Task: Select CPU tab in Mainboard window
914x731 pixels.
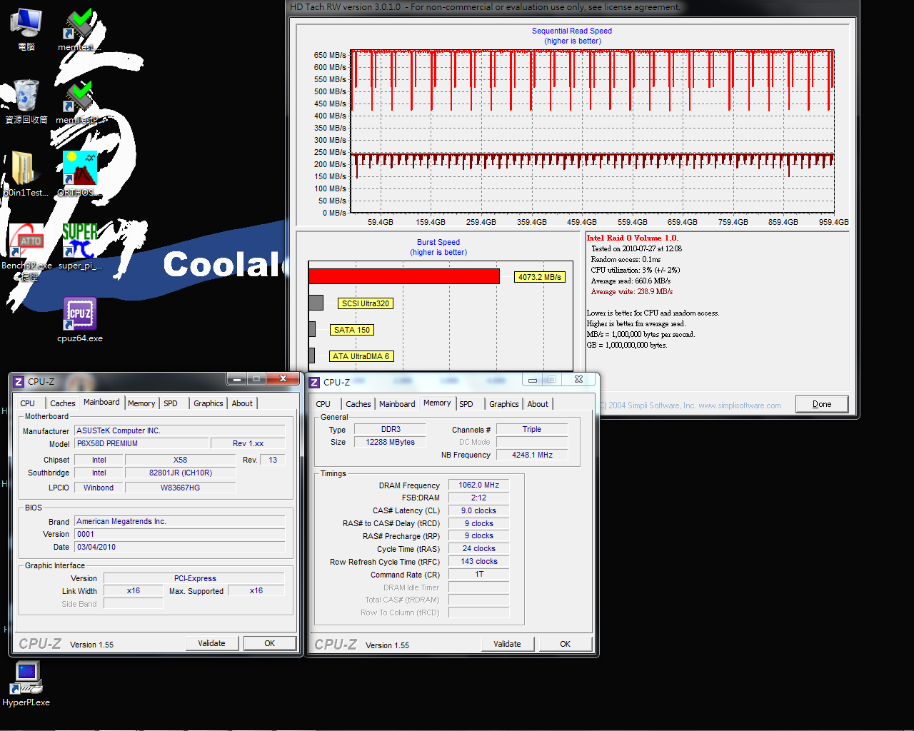Action: coord(28,403)
